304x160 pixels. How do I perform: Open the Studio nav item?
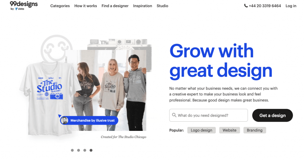(162, 6)
